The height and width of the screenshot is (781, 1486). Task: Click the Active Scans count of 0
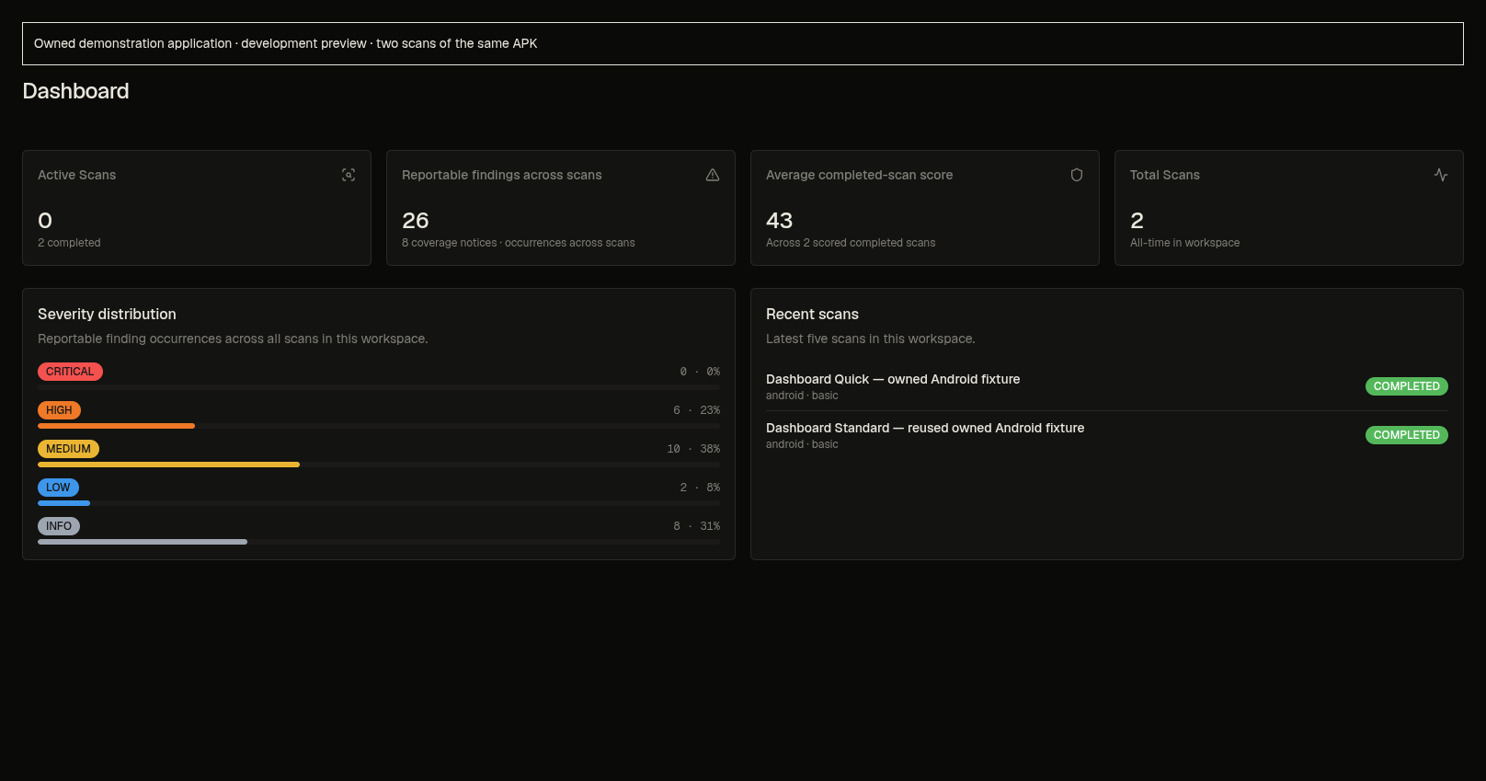[x=45, y=221]
